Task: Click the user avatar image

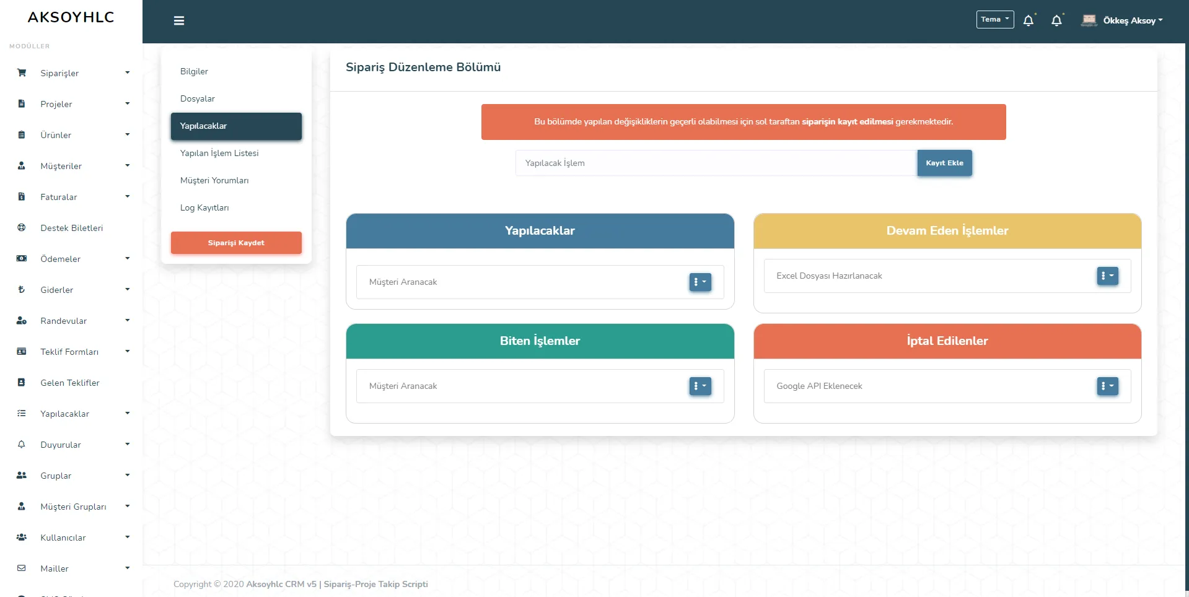Action: [x=1089, y=20]
